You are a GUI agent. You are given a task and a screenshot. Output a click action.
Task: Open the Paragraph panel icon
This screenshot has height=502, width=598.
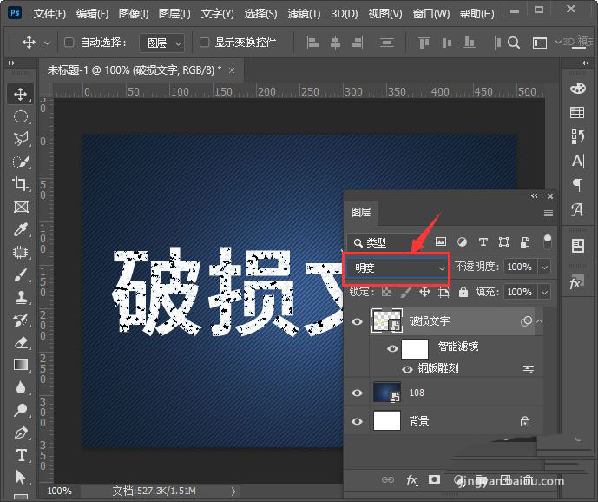(577, 185)
